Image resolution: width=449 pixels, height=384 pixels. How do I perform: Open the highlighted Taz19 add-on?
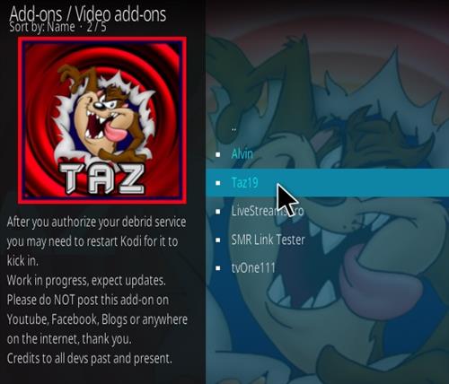point(328,183)
